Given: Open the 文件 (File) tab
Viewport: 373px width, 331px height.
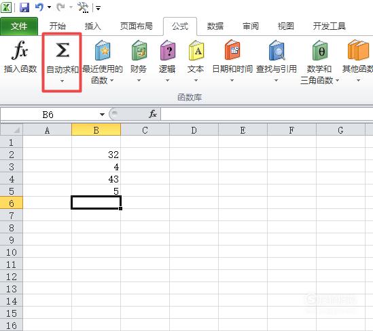Looking at the screenshot, I should point(19,26).
